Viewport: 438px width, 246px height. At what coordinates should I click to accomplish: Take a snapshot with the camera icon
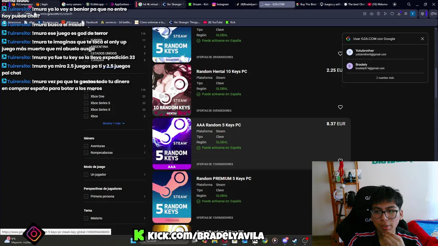(372, 14)
